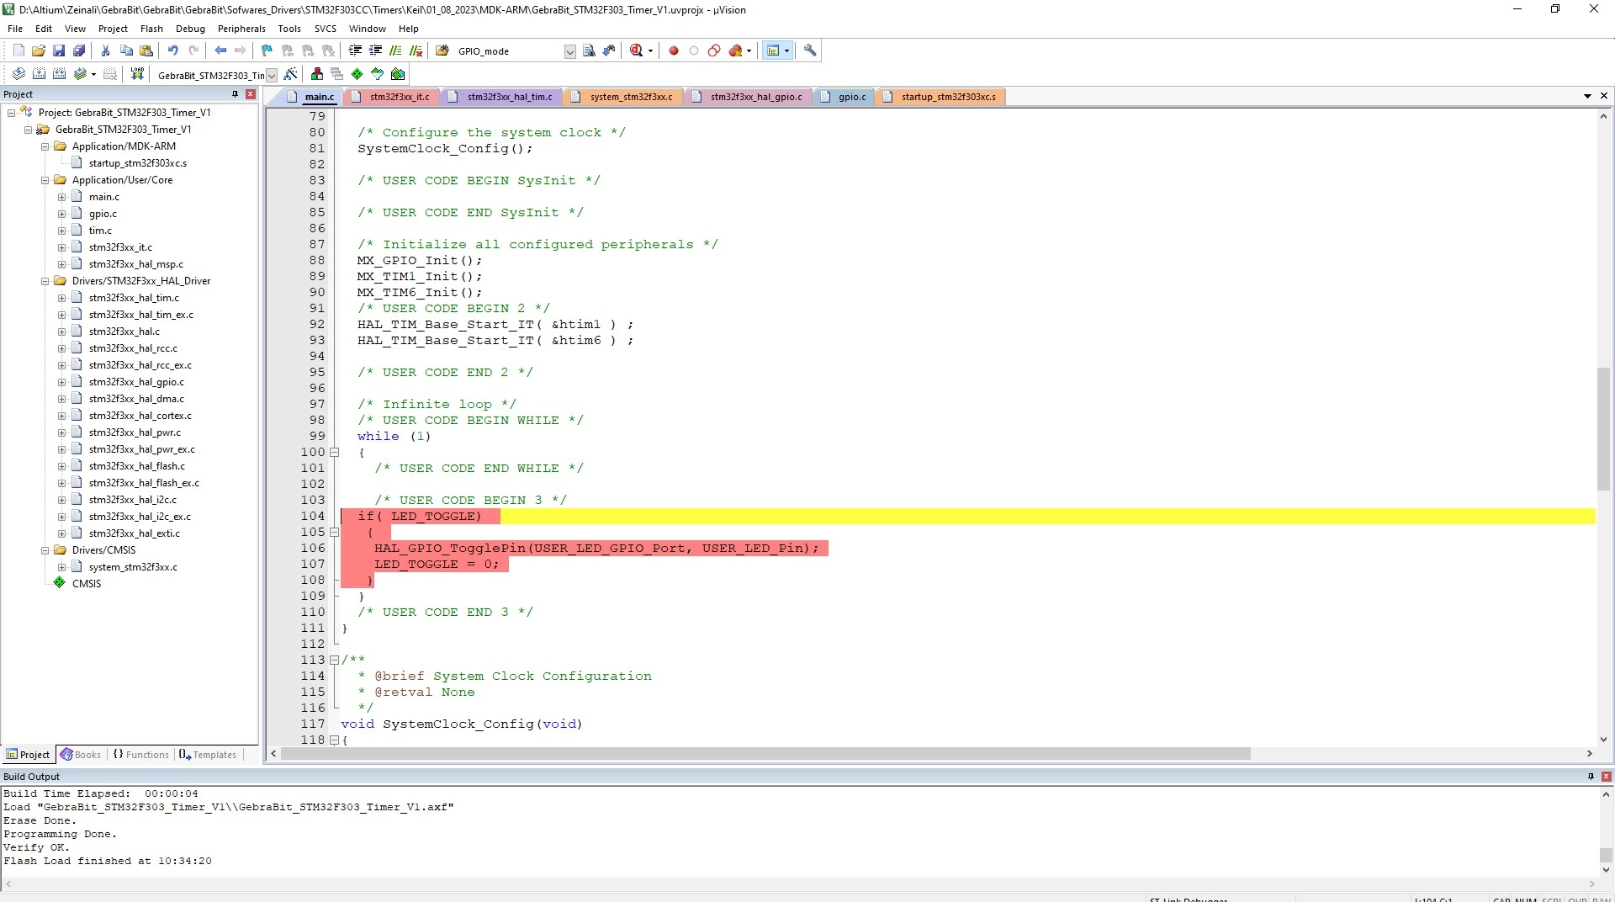The image size is (1615, 902).
Task: Collapse the Application/MDK-ARM folder
Action: [x=45, y=146]
